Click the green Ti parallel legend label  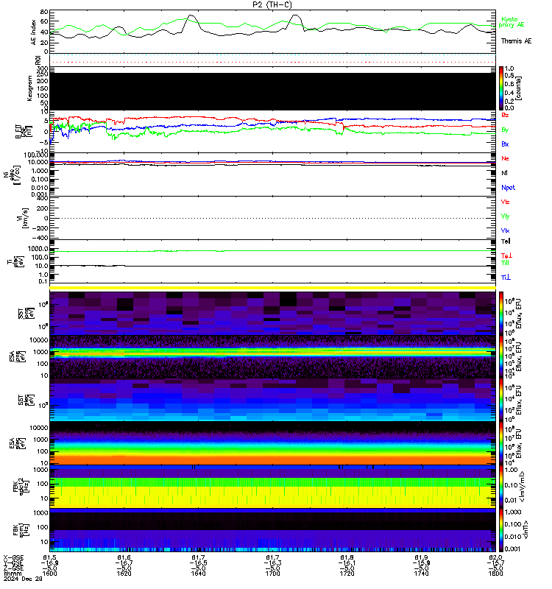click(x=505, y=263)
